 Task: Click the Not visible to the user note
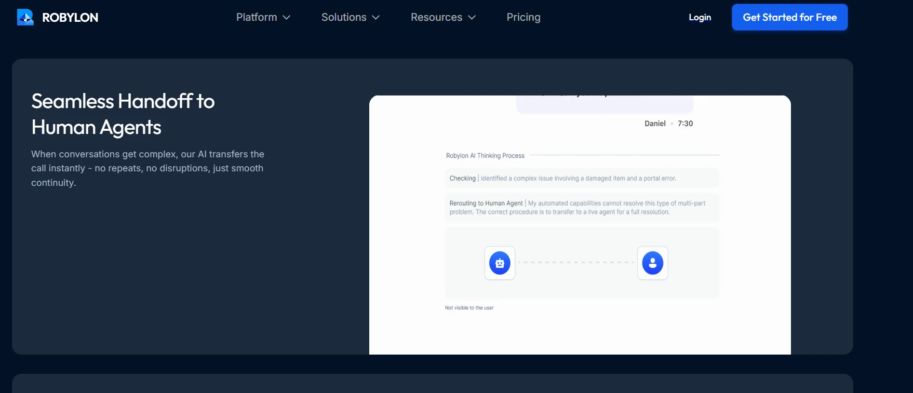pos(469,308)
